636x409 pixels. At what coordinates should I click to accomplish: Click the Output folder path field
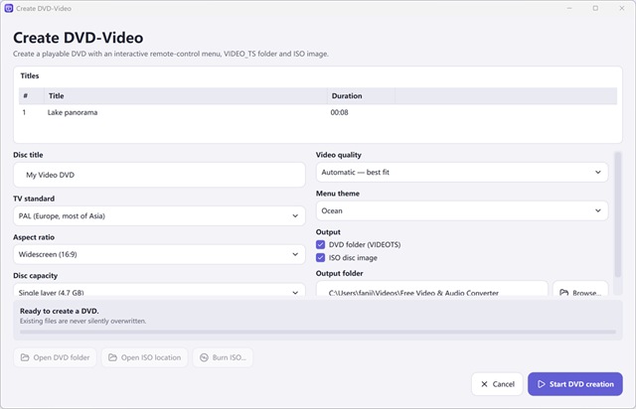(432, 290)
